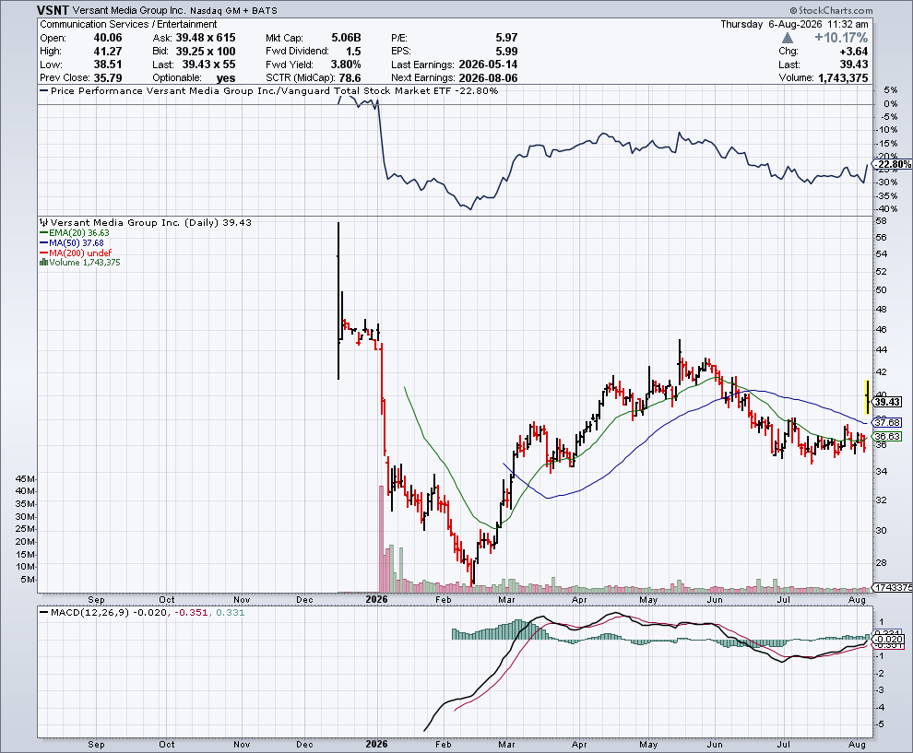
Task: Click the candlestick icon beside Versant Media (Daily)
Action: point(43,222)
